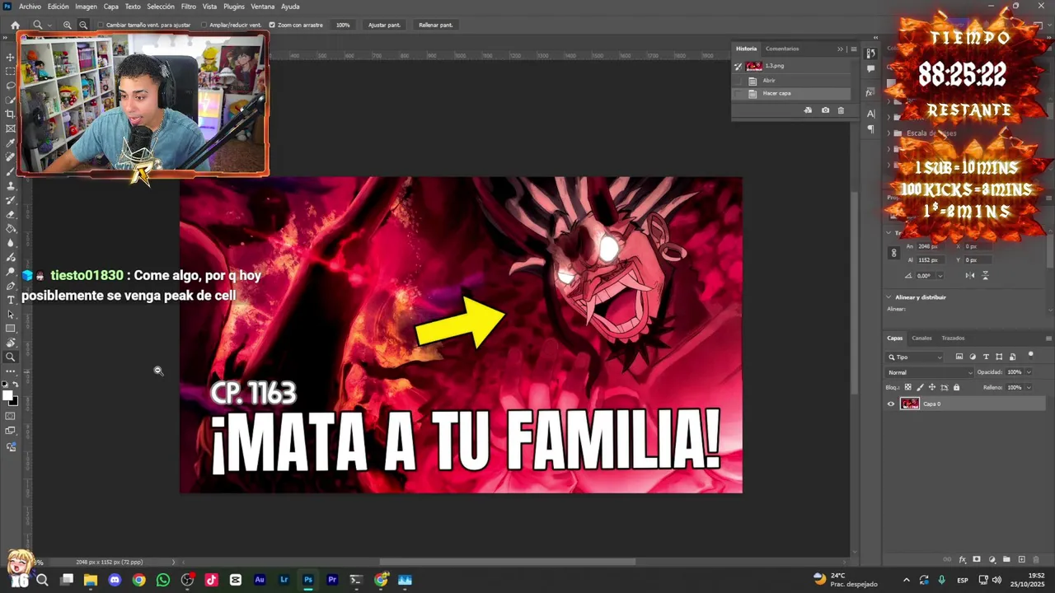Screen dimensions: 1055x593
Task: Open the rotation angle dropdown
Action: click(x=940, y=275)
